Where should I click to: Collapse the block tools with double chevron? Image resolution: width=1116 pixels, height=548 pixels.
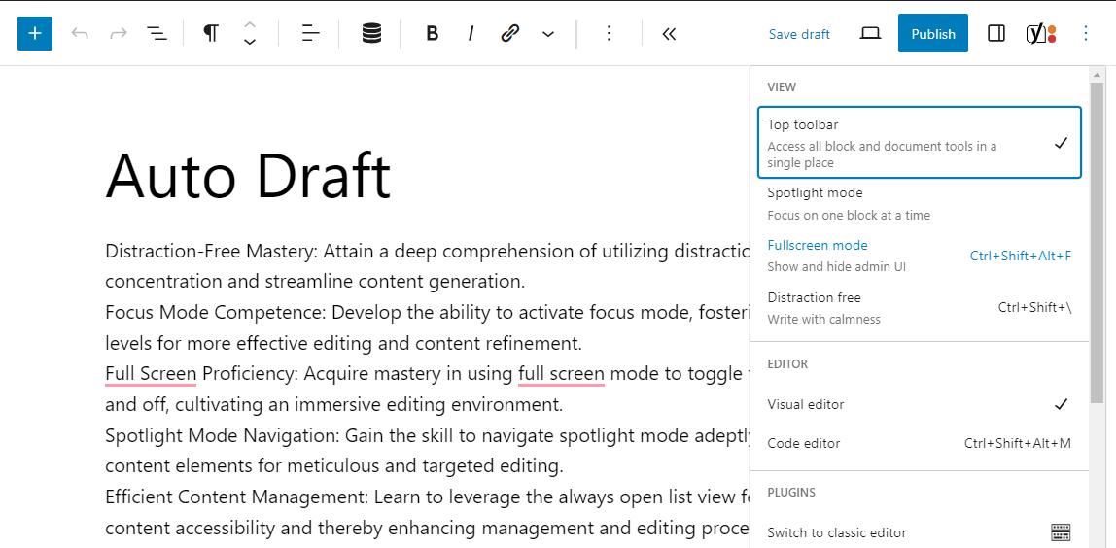click(x=669, y=34)
